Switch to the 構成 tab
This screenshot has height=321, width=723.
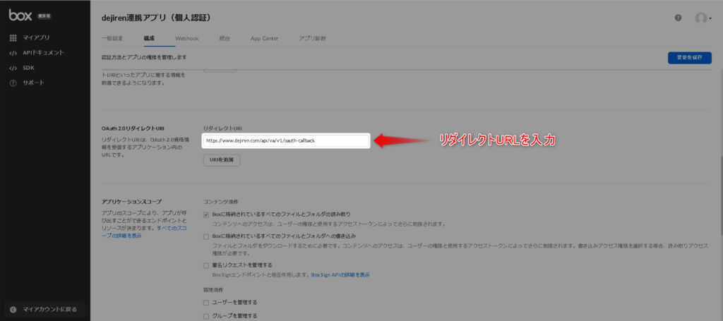tap(149, 39)
